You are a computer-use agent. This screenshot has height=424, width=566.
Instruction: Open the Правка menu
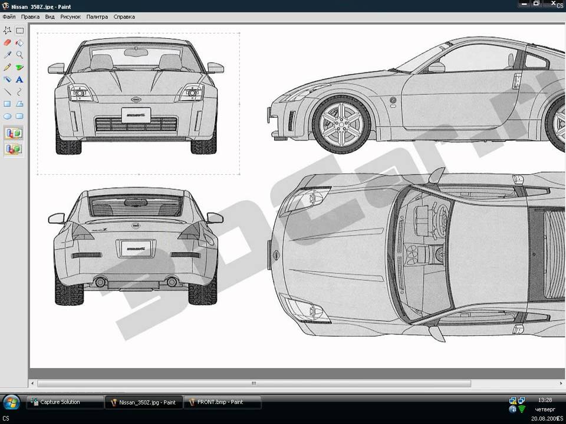click(x=30, y=16)
